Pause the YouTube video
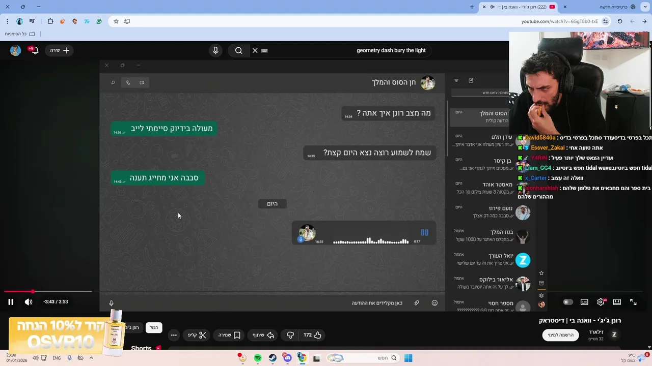 tap(11, 302)
